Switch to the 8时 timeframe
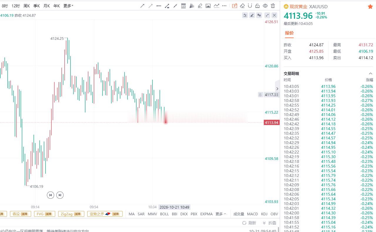 pyautogui.click(x=5, y=6)
